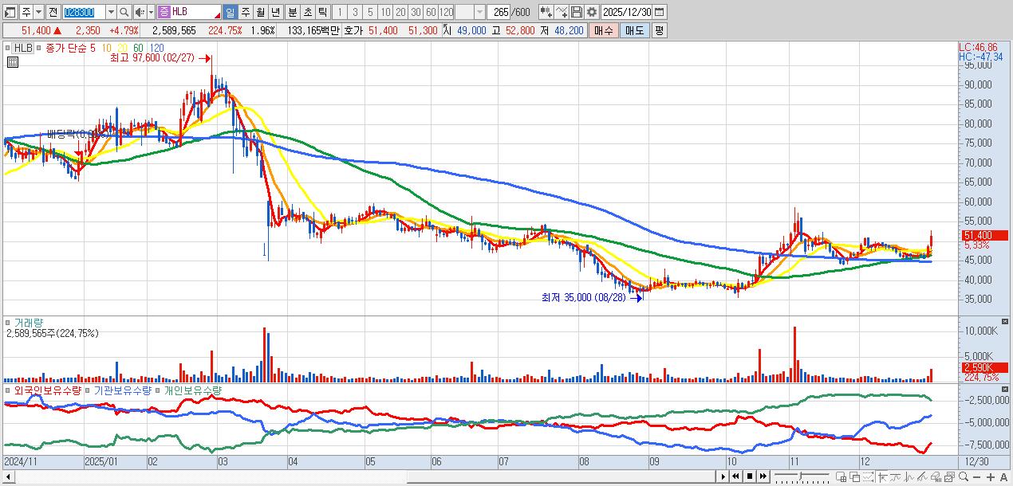Click the small grid icon under HLB label
The height and width of the screenshot is (486, 1013).
[11, 61]
